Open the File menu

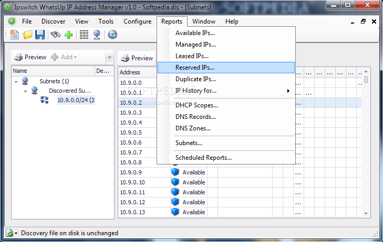pos(27,21)
